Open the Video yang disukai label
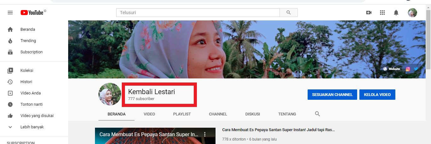 (37, 116)
